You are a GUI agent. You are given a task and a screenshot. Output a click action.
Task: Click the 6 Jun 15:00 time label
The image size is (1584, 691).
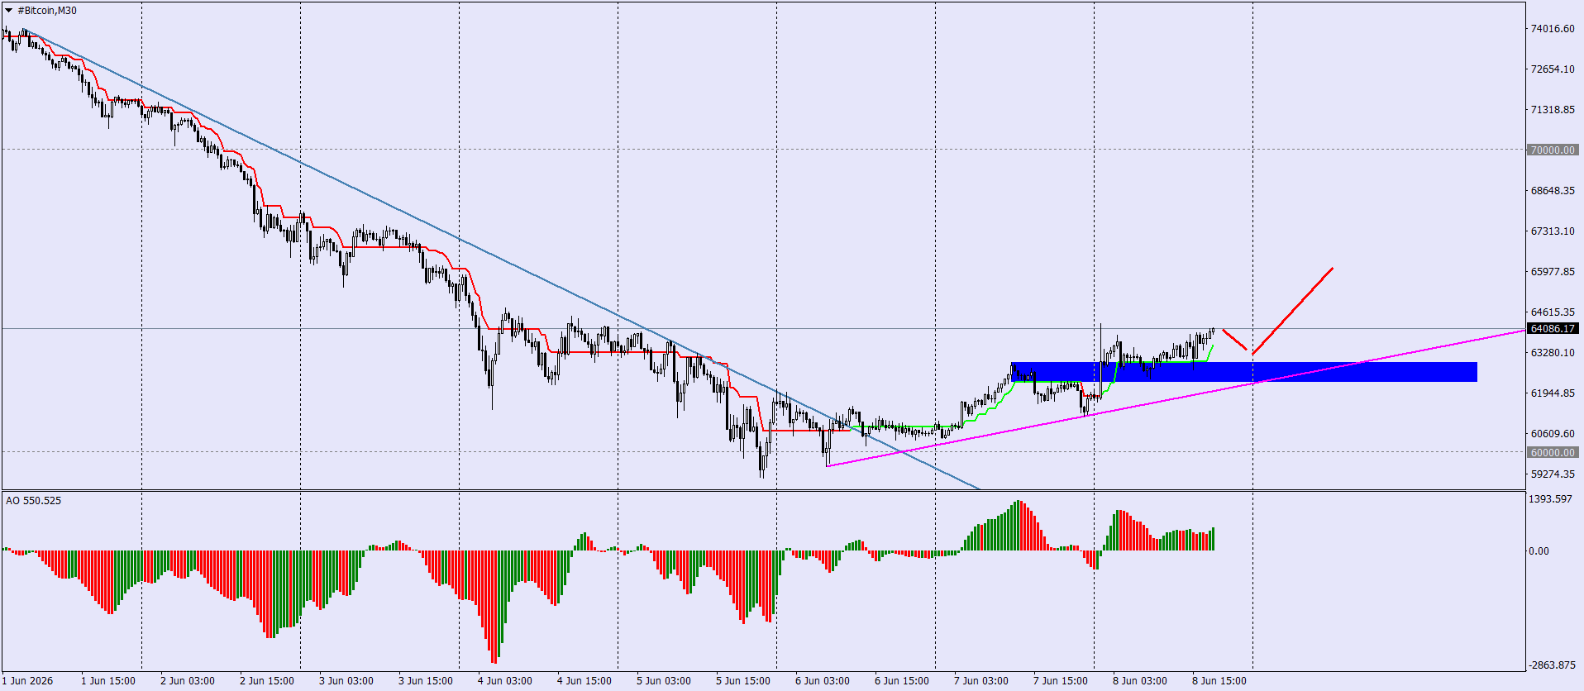(x=902, y=681)
